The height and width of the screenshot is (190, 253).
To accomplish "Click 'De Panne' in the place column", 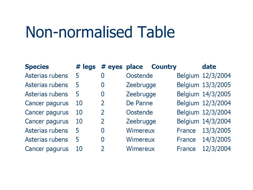I will [x=139, y=103].
